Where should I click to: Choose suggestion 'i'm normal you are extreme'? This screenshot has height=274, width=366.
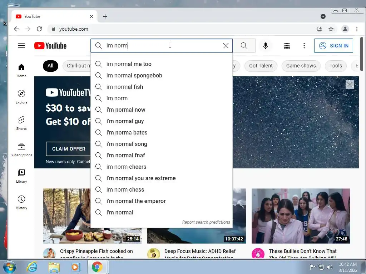point(162,178)
